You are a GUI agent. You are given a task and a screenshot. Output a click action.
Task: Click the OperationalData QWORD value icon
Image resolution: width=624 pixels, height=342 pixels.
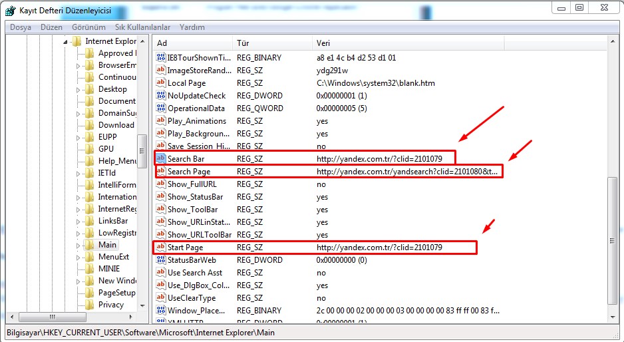tap(160, 108)
